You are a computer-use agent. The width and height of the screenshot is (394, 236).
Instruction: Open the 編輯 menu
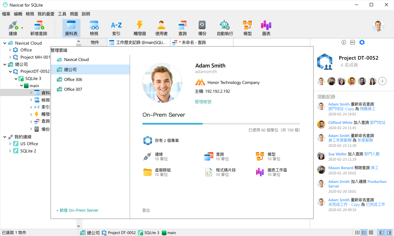(18, 14)
